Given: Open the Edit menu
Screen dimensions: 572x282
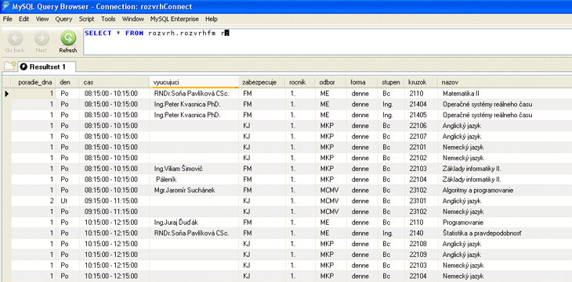Looking at the screenshot, I should [24, 19].
